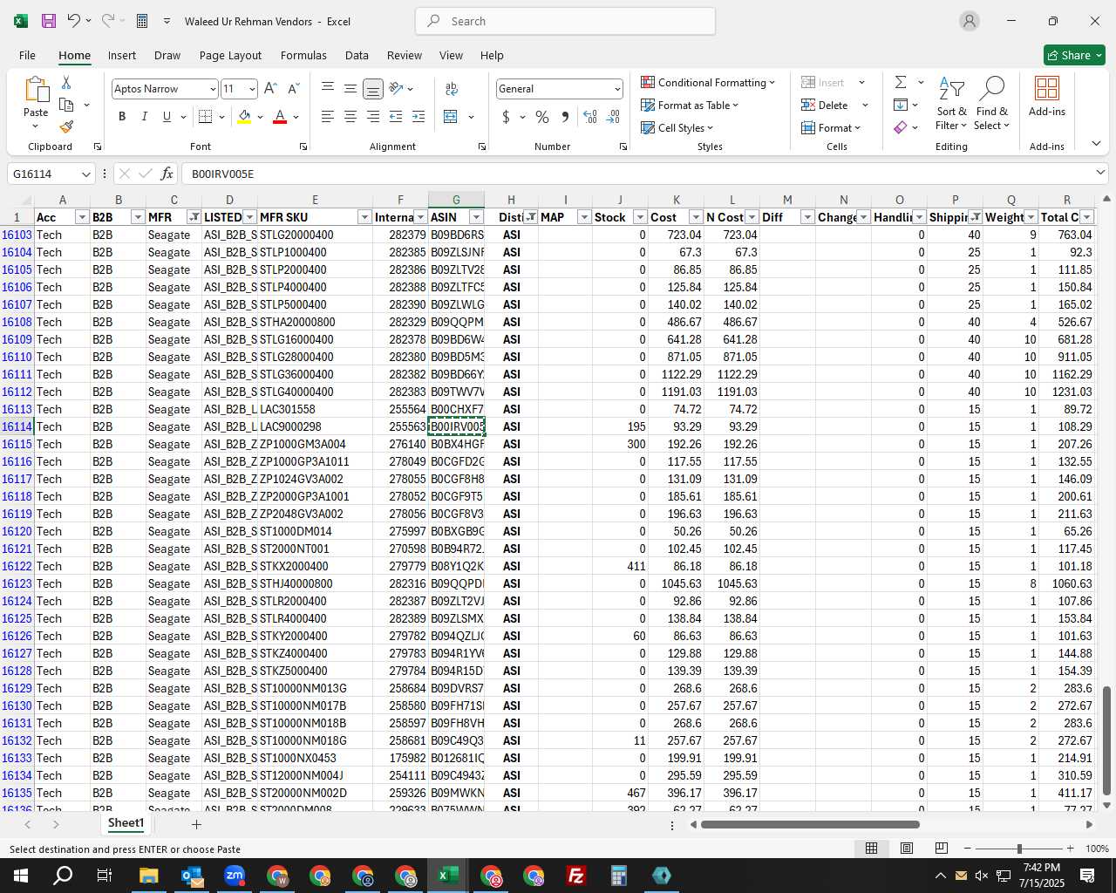Click the Merge & Center icon
1116x893 pixels.
click(451, 117)
